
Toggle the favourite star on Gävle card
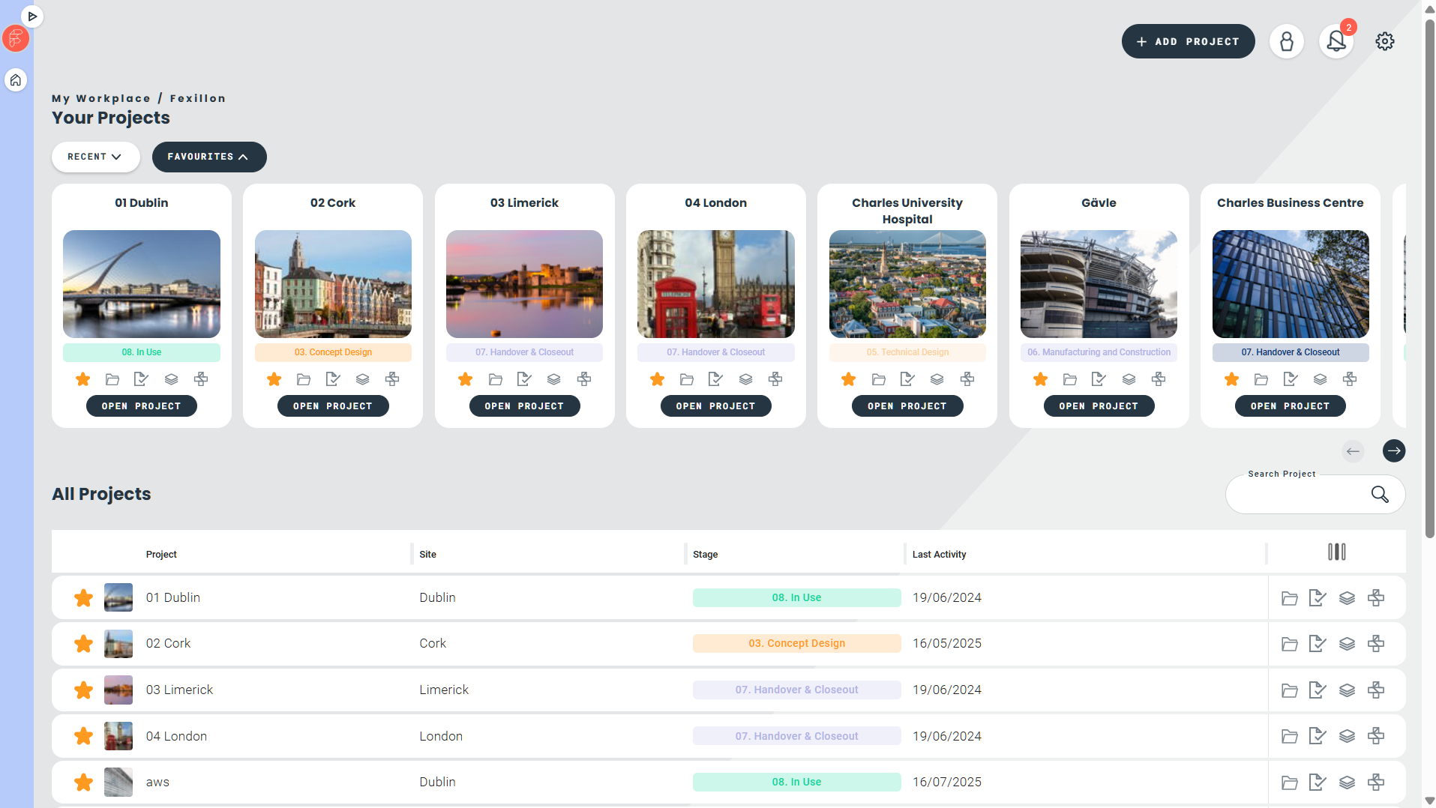point(1041,379)
